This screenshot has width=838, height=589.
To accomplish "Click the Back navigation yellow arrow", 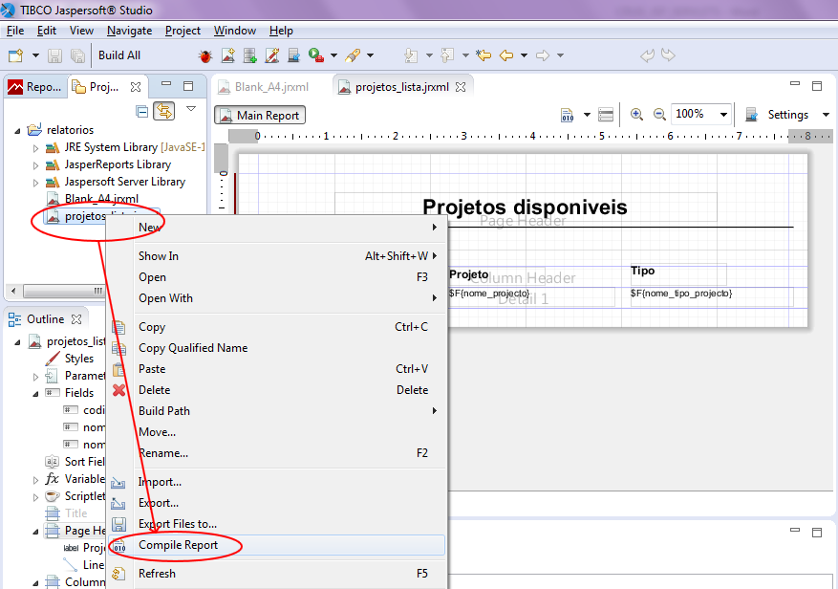I will 506,55.
